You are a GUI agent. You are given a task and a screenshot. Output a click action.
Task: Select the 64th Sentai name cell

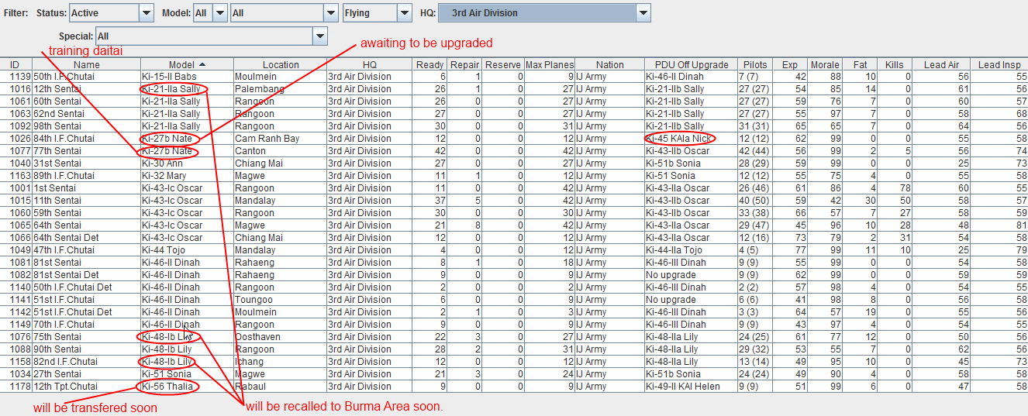[x=86, y=225]
